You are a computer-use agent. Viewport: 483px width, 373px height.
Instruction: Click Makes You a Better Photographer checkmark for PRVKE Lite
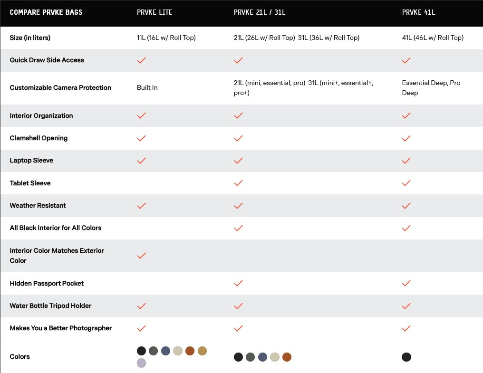(x=141, y=328)
